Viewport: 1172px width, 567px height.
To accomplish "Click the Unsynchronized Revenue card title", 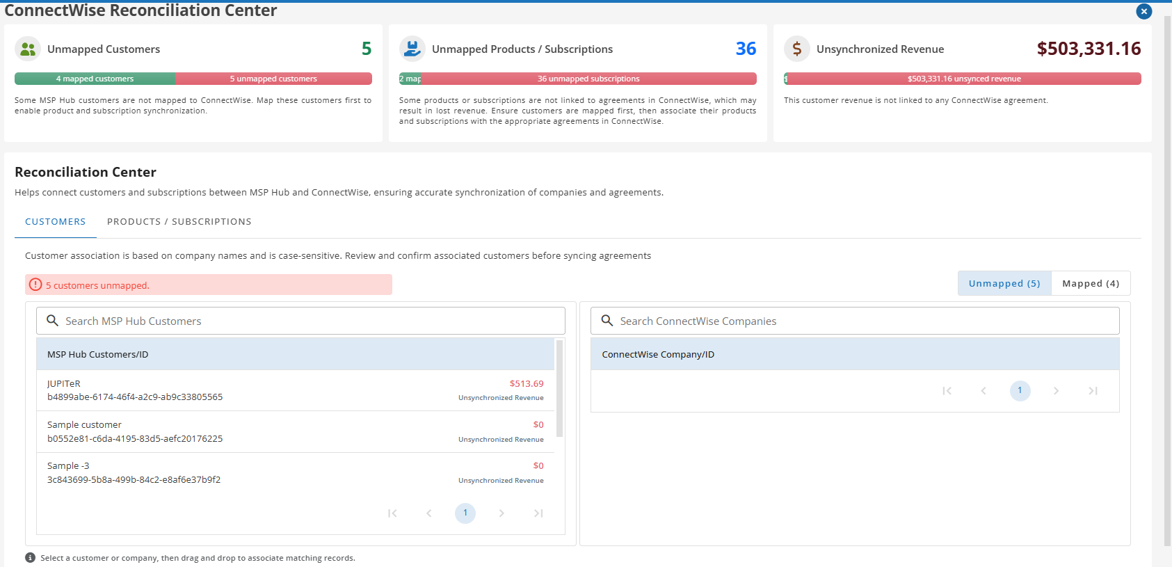I will [881, 49].
